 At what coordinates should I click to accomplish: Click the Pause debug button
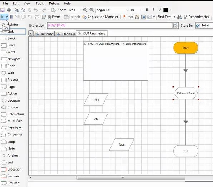pos(11,17)
